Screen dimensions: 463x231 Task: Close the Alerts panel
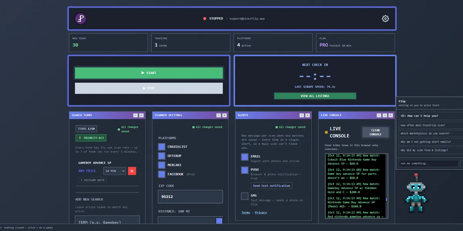[x=308, y=115]
